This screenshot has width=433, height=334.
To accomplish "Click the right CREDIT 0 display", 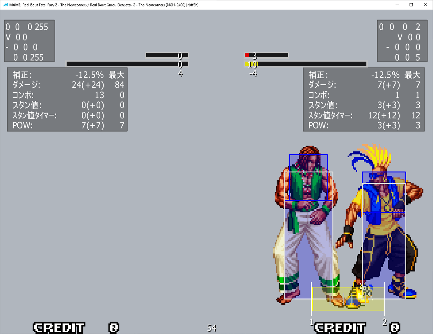I will tap(357, 328).
